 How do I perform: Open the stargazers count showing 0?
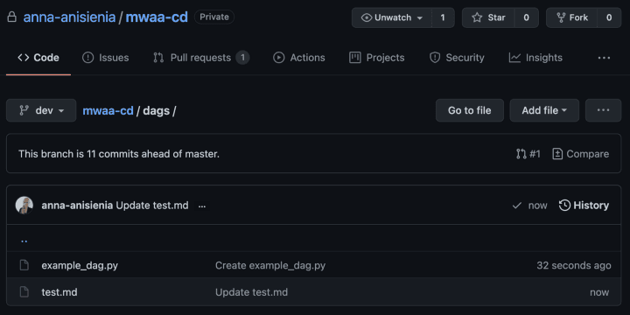(527, 17)
